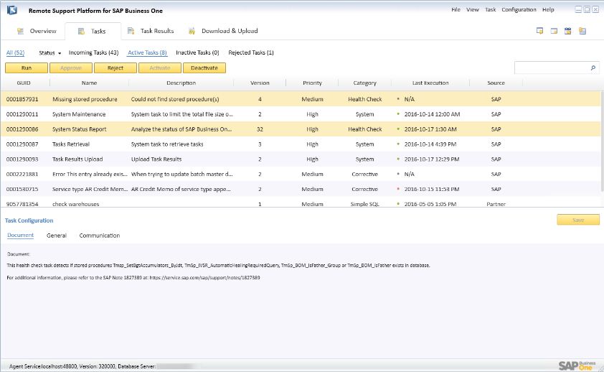Open the Configuration menu

(519, 10)
